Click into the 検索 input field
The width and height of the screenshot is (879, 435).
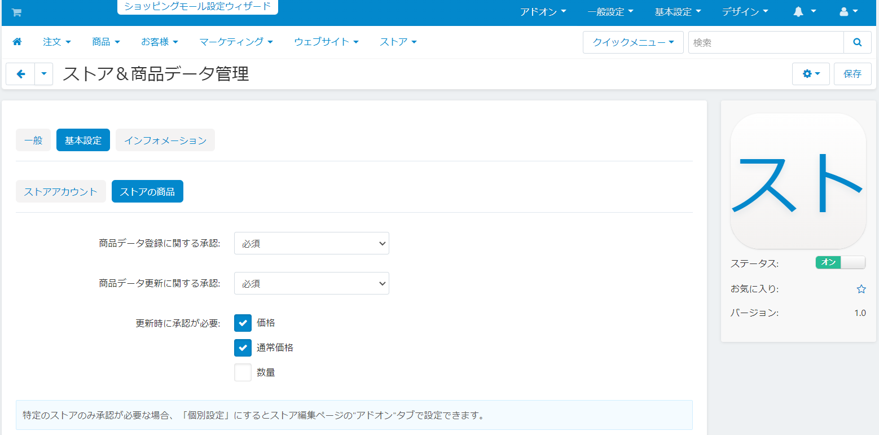(x=766, y=42)
